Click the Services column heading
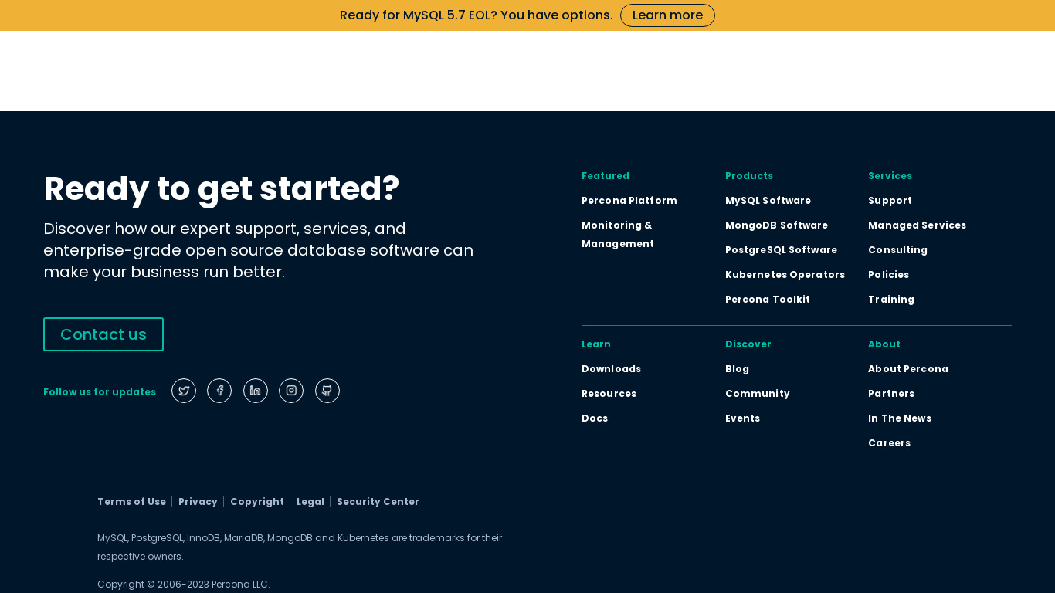 890,176
